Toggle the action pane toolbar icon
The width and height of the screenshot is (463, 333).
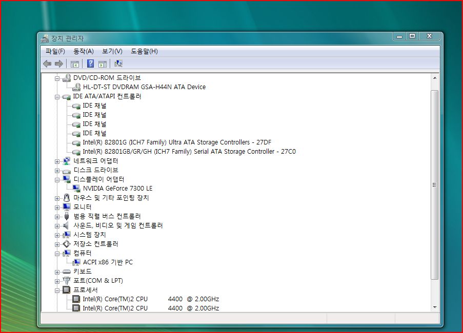103,64
